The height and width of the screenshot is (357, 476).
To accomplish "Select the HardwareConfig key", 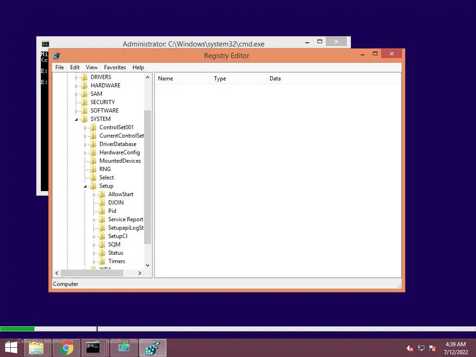I will pos(119,152).
